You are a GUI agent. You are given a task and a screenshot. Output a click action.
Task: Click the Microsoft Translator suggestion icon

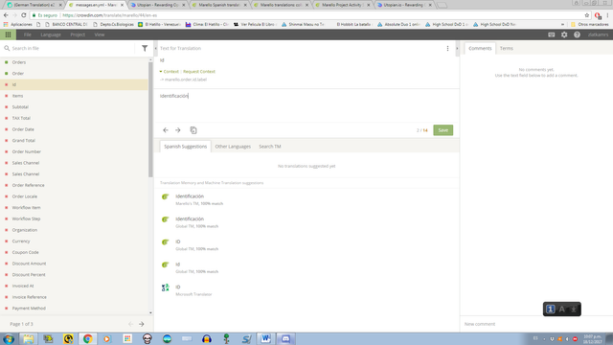click(166, 287)
